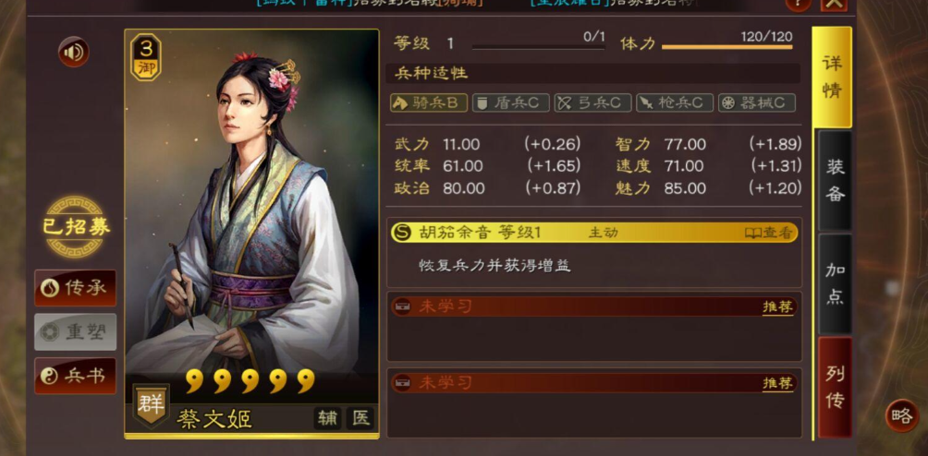928x456 pixels.
Task: View 胡笳余音 skill details via 查看
Action: (x=768, y=233)
